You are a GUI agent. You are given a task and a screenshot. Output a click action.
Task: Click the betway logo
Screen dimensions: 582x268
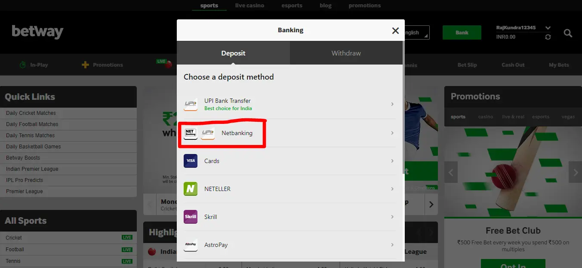point(37,32)
